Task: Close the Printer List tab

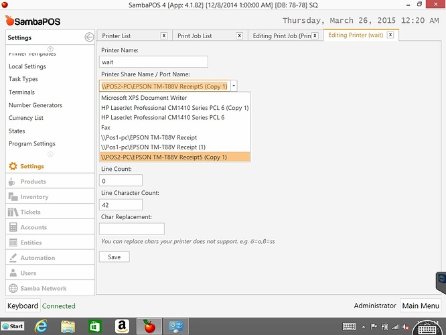Action: pos(164,36)
